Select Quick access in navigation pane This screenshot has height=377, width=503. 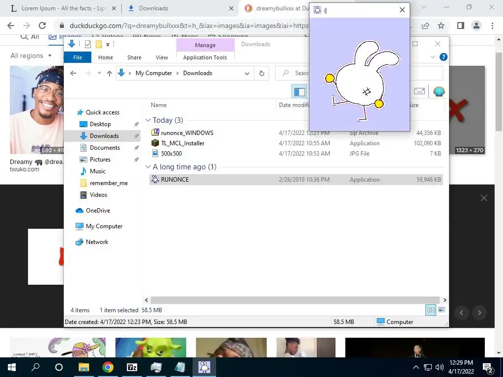[x=102, y=112]
